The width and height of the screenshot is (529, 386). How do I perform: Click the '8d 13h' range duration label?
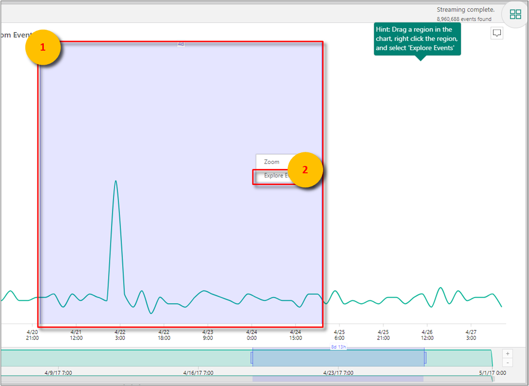(x=338, y=348)
